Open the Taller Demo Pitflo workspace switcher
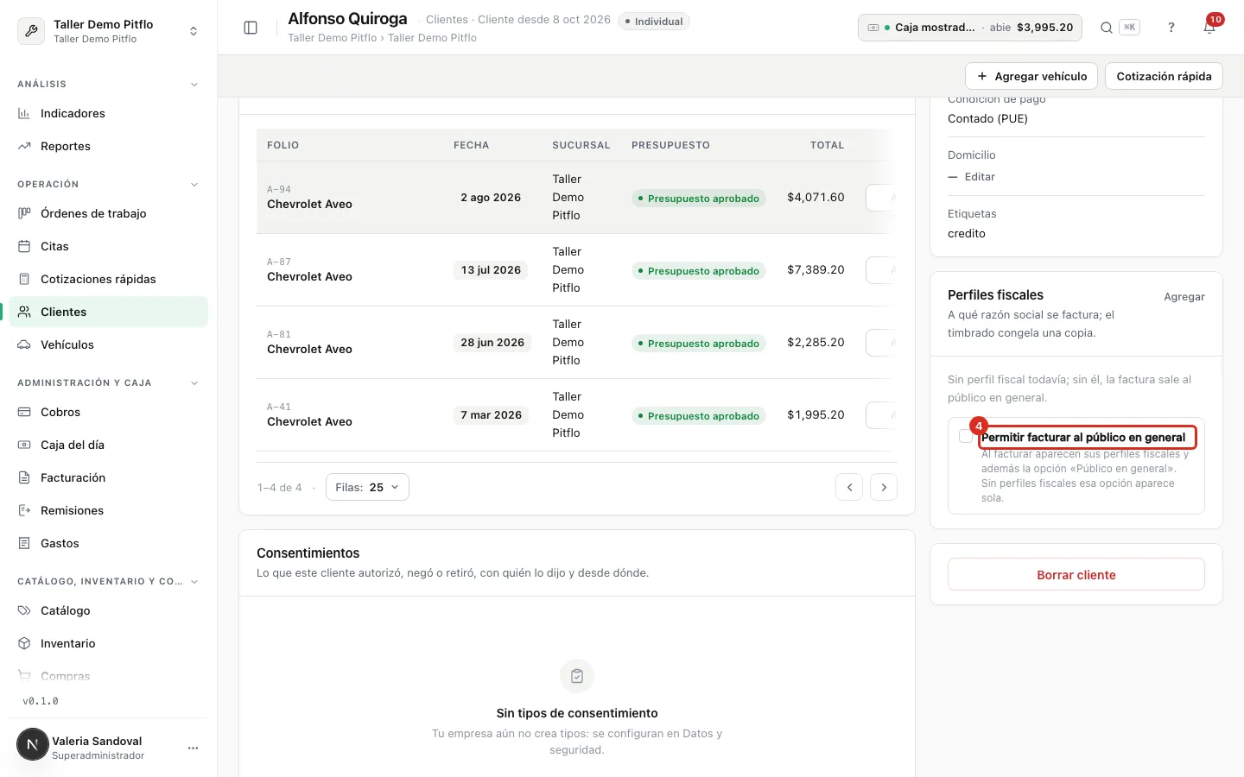 coord(109,31)
